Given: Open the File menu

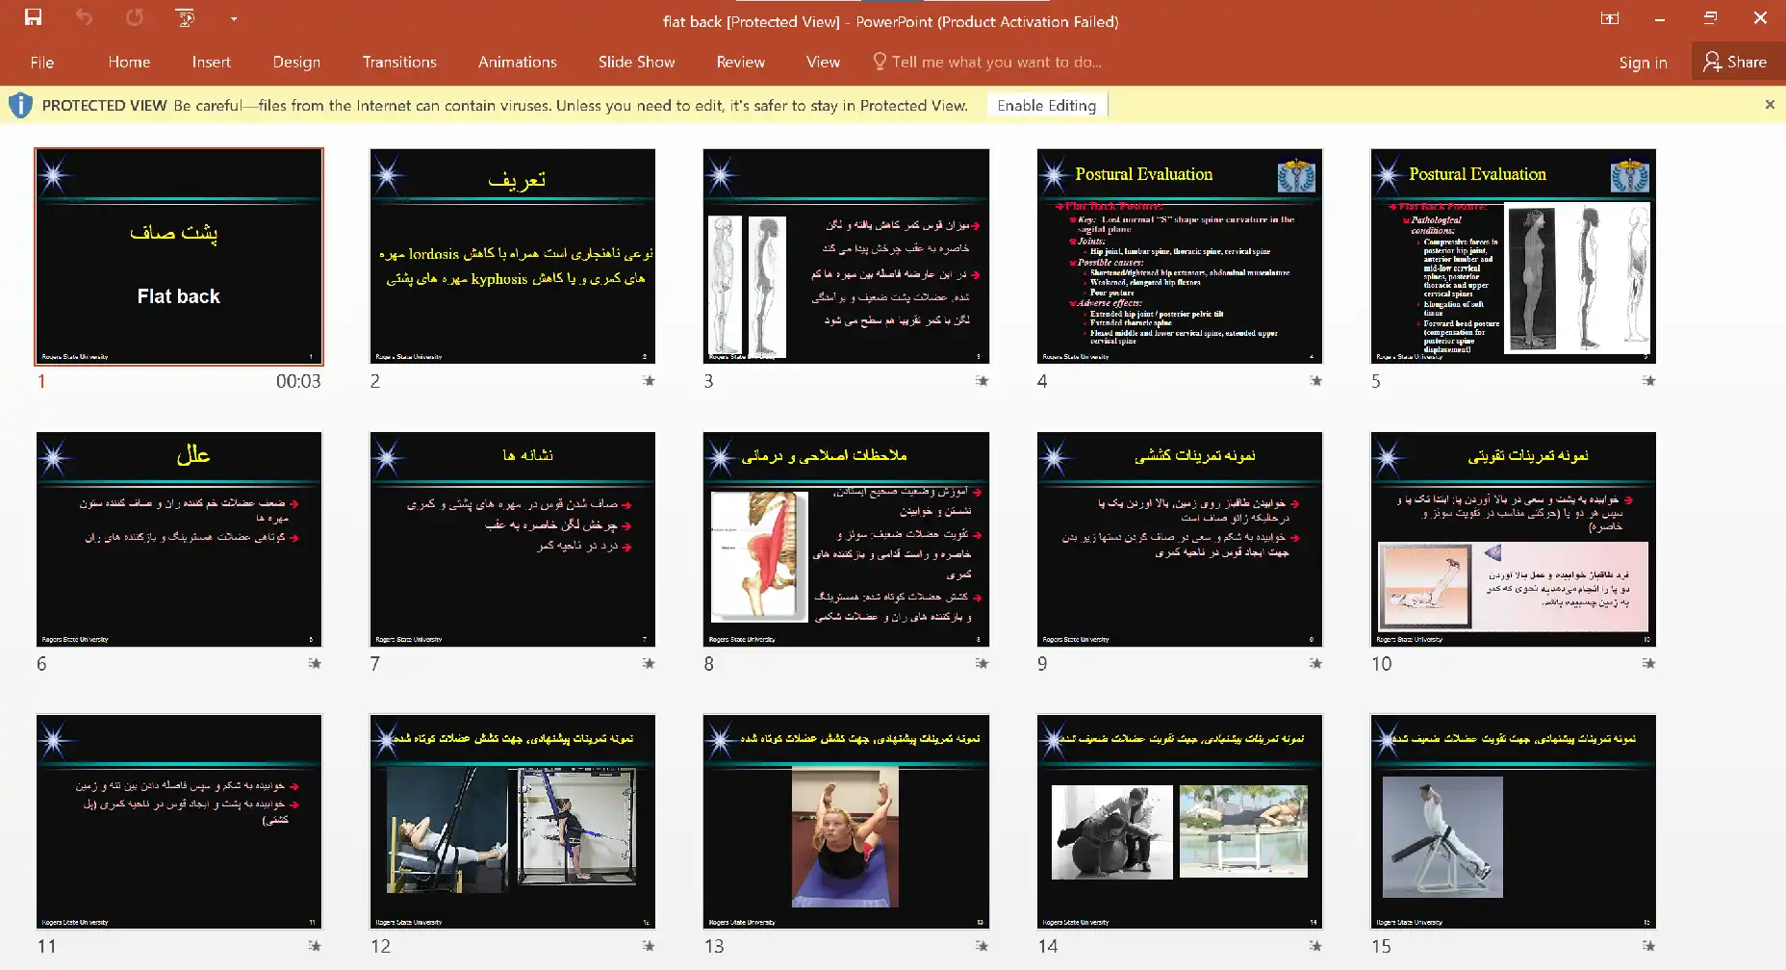Looking at the screenshot, I should [x=42, y=63].
